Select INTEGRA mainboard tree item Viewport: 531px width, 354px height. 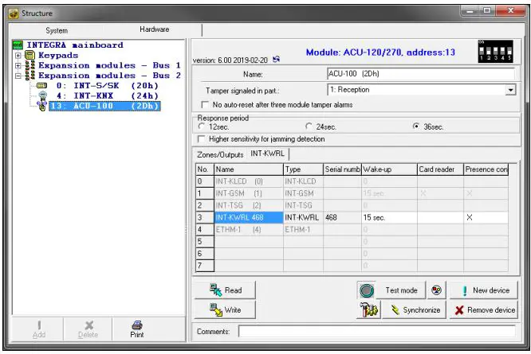75,45
